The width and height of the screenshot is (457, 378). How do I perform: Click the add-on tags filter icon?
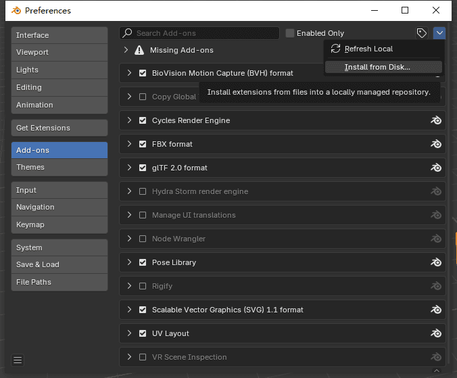click(421, 33)
